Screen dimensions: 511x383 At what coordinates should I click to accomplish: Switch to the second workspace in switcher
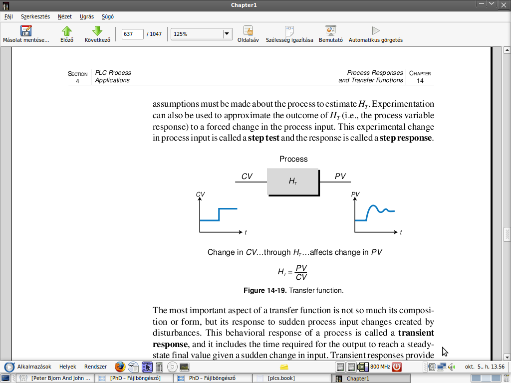coord(486,378)
